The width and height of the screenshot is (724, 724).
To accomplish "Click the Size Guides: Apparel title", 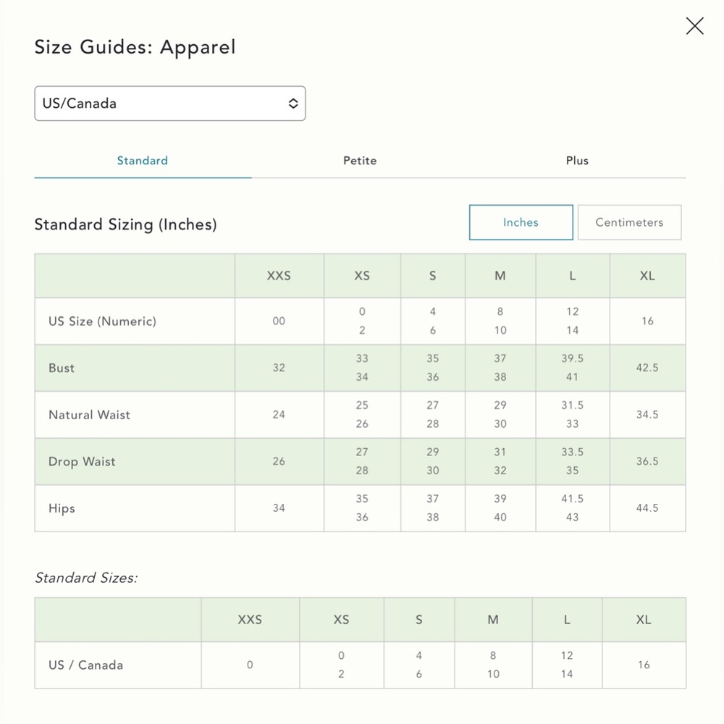I will pos(135,48).
